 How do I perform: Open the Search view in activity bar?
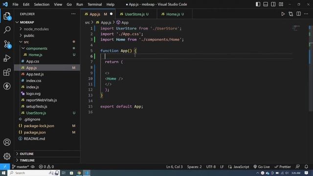pyautogui.click(x=7, y=30)
